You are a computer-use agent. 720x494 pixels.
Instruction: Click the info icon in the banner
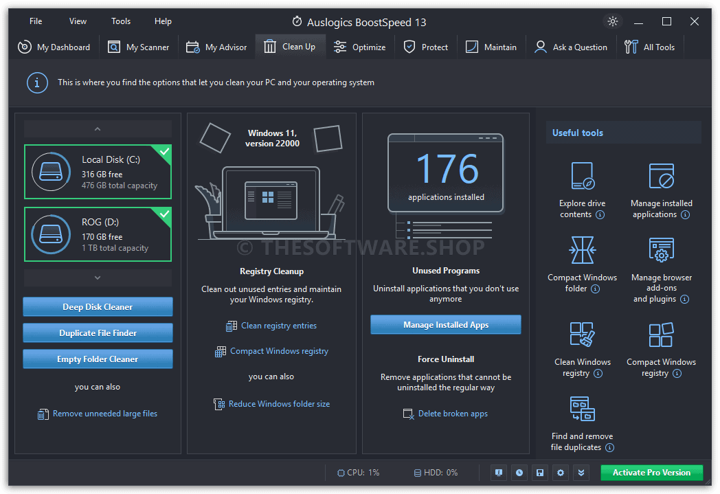pos(37,82)
